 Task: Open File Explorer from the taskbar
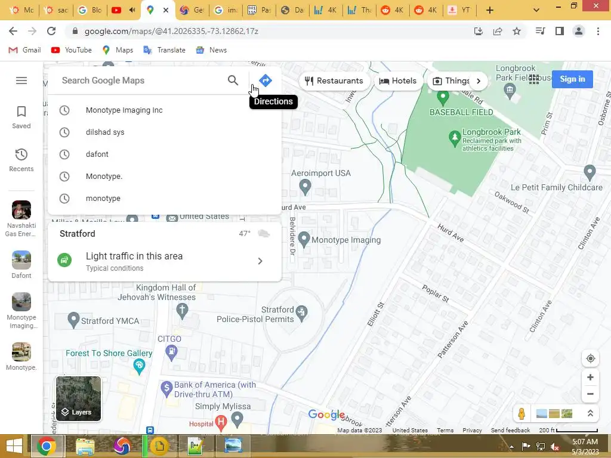(85, 446)
